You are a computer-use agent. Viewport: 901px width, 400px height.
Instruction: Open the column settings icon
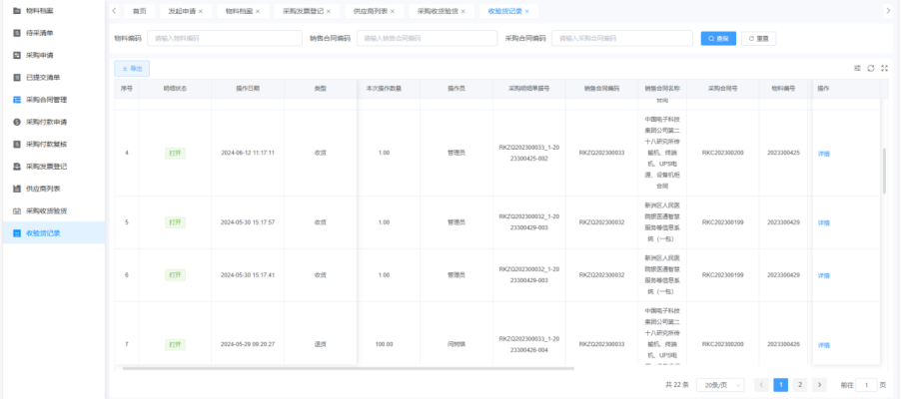(x=857, y=68)
